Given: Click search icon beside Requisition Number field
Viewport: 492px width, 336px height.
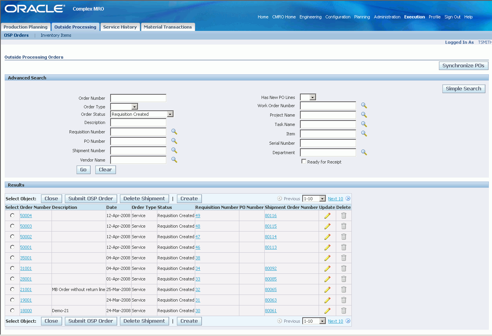Looking at the screenshot, I should [x=174, y=132].
